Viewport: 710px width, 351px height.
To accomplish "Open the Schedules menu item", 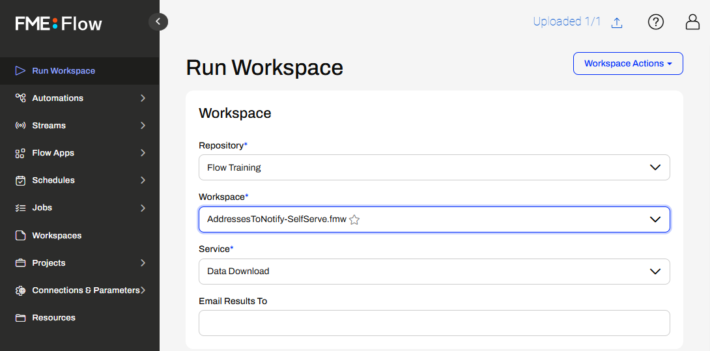I will [79, 180].
